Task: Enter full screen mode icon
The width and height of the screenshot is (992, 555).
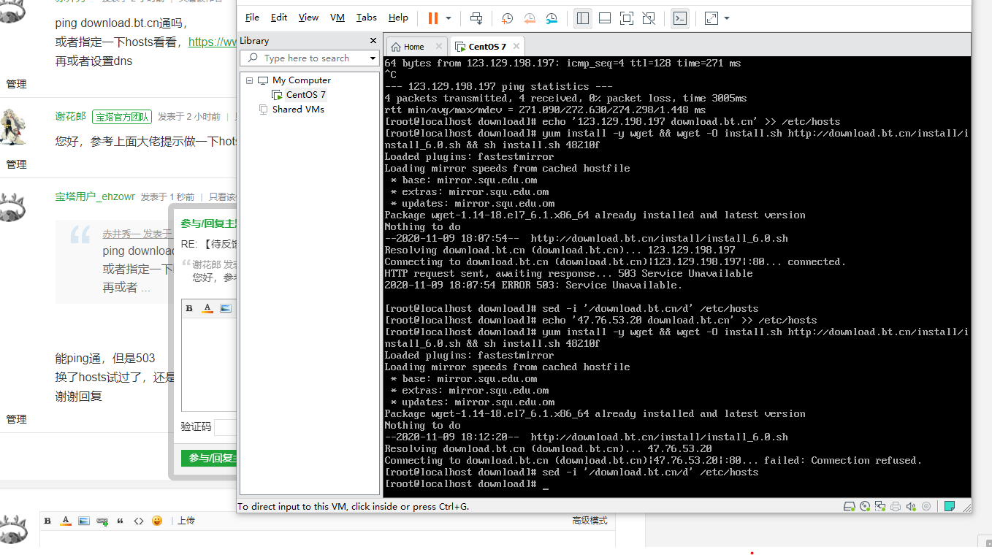Action: point(627,18)
